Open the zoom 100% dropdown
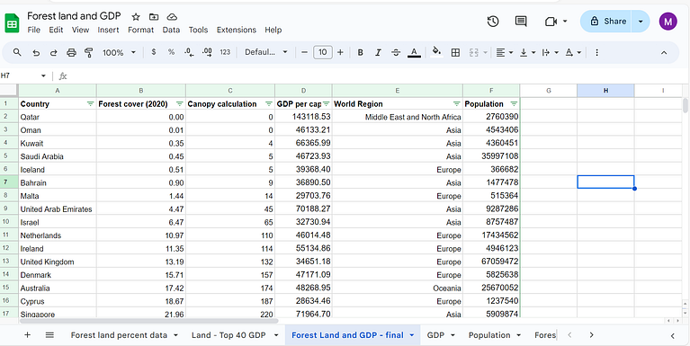The image size is (690, 346). click(x=120, y=53)
